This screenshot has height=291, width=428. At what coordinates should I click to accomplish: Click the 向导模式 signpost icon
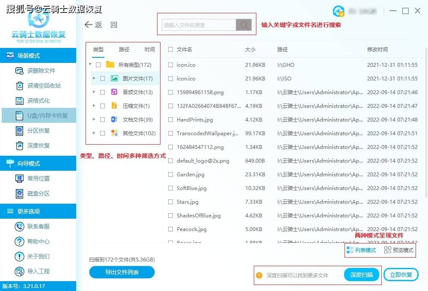coord(10,163)
